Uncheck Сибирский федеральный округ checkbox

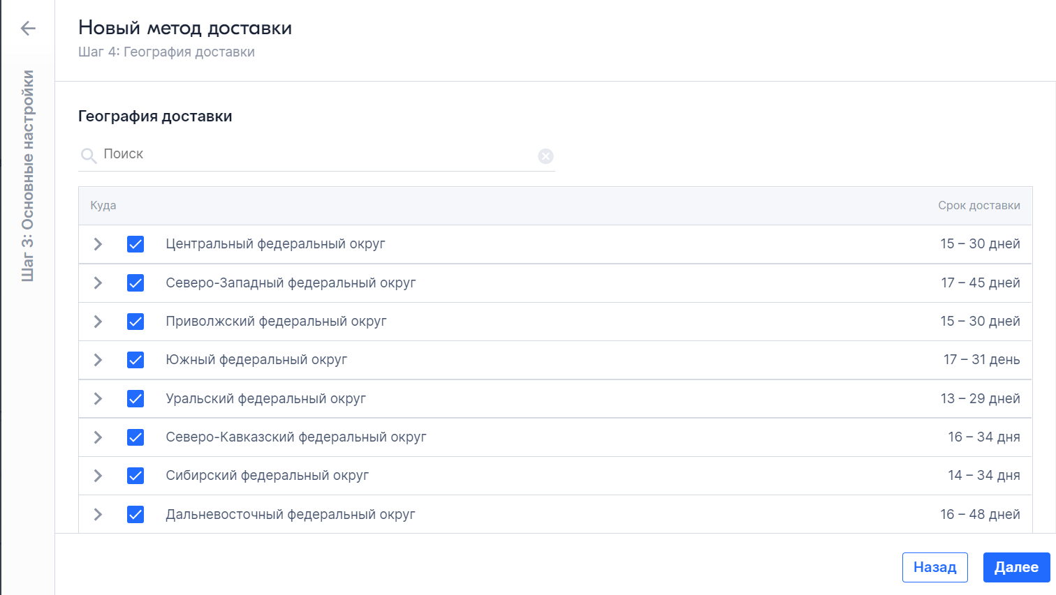pos(135,476)
